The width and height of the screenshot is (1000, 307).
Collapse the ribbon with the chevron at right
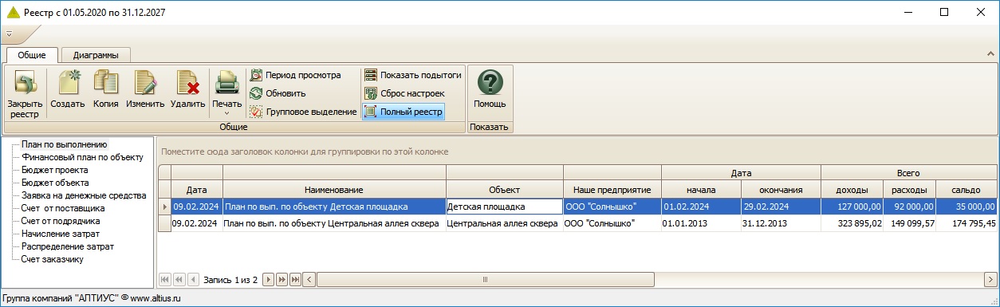[x=990, y=54]
